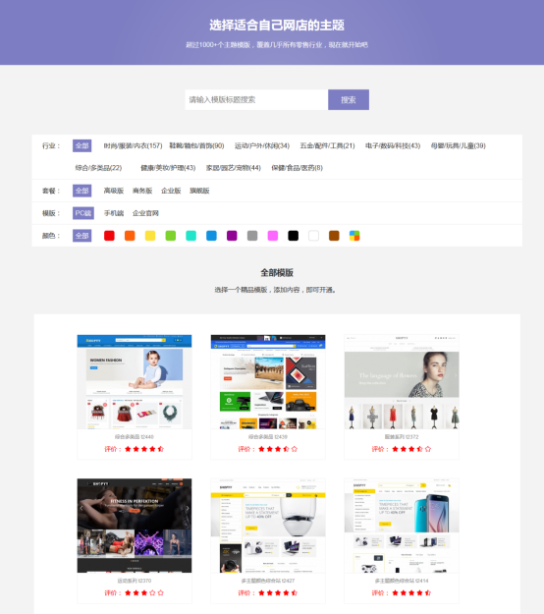Click the 多主题颜色综合站 t2414 title
544x614 pixels.
pyautogui.click(x=402, y=581)
